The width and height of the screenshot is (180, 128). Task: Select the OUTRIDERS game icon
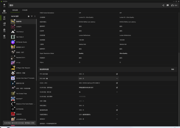[x=13, y=109]
